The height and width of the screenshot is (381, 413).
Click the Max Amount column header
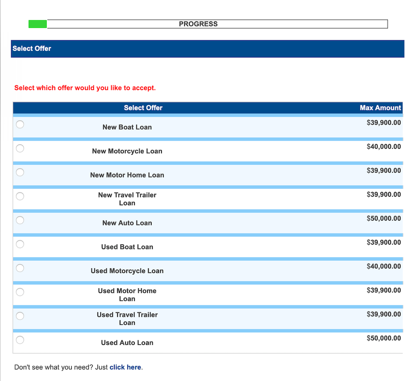380,107
